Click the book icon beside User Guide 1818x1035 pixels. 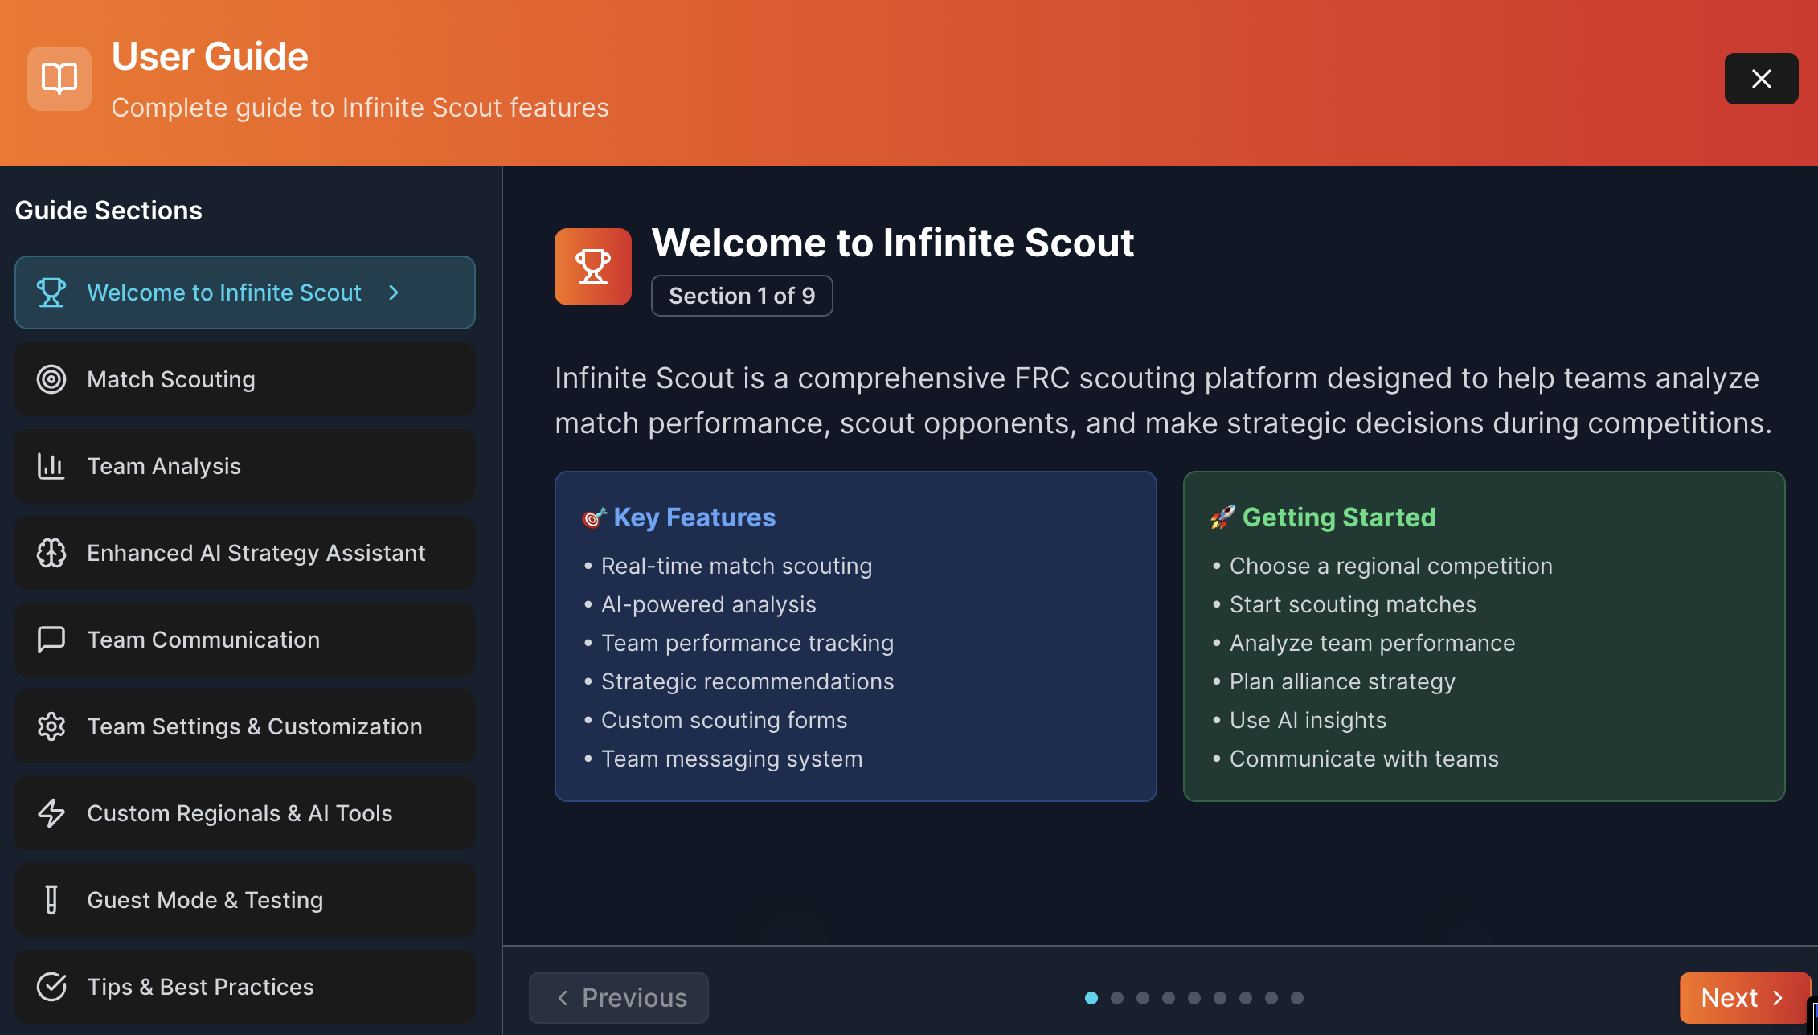(59, 79)
